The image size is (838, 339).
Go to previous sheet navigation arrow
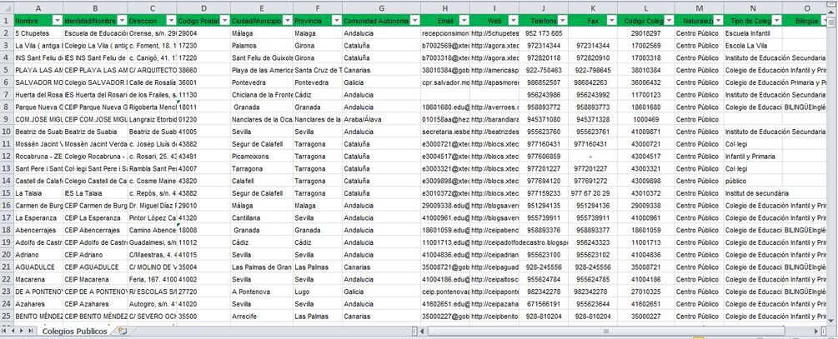(x=14, y=331)
